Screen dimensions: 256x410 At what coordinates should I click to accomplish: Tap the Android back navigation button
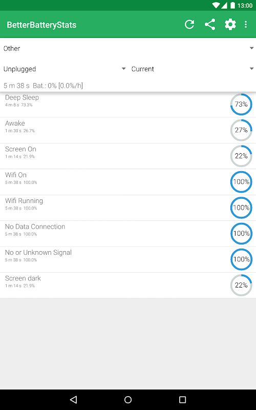[74, 400]
